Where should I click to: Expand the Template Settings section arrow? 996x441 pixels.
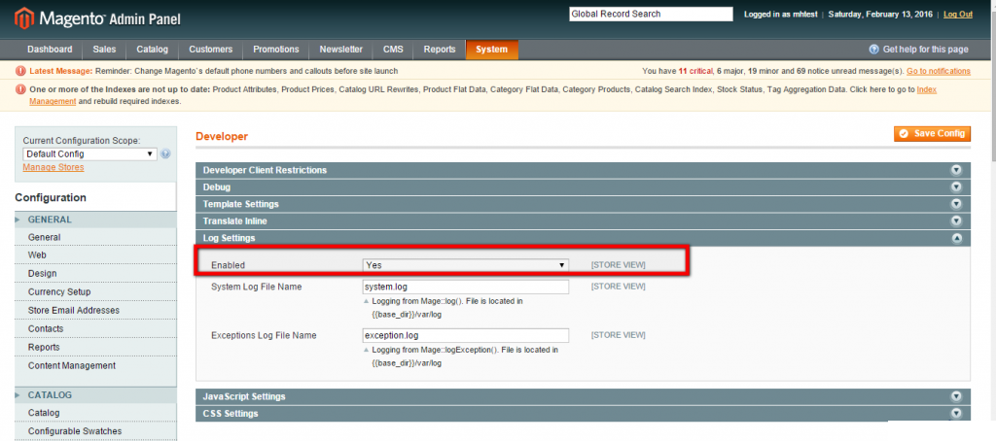tap(957, 204)
